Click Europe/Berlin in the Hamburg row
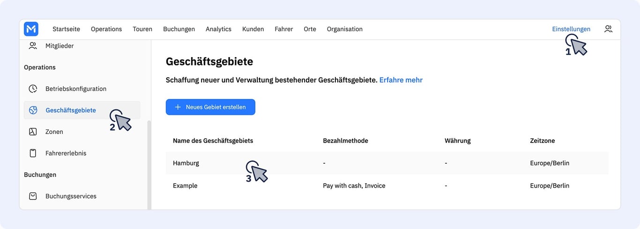640x229 pixels. point(550,163)
